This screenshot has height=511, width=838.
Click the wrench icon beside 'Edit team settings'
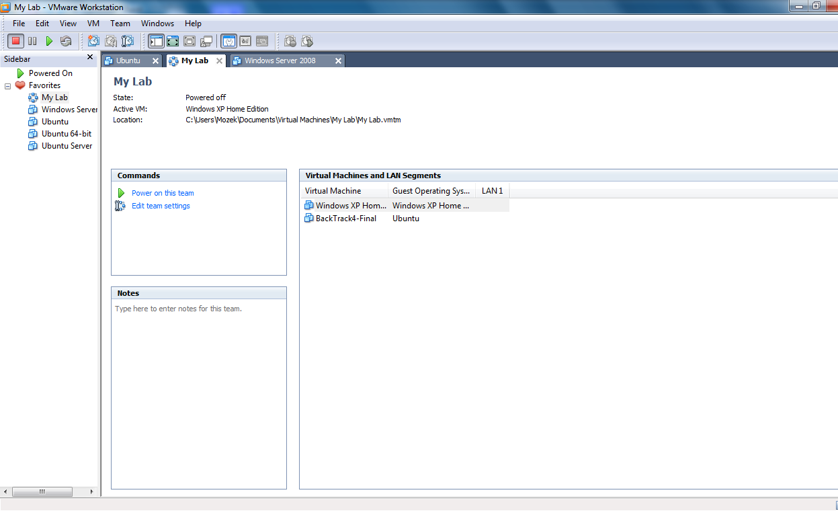coord(120,206)
